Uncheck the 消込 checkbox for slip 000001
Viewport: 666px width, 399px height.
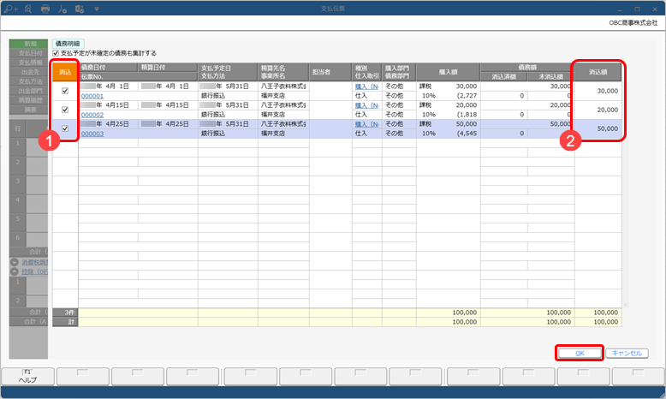(65, 91)
